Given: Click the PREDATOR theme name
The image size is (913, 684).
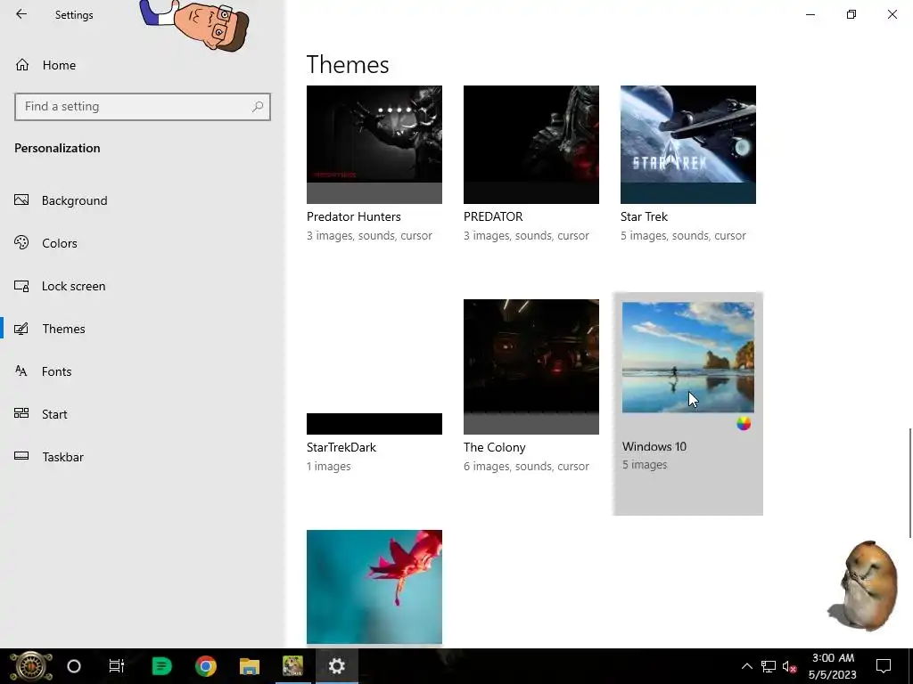Looking at the screenshot, I should pos(493,216).
